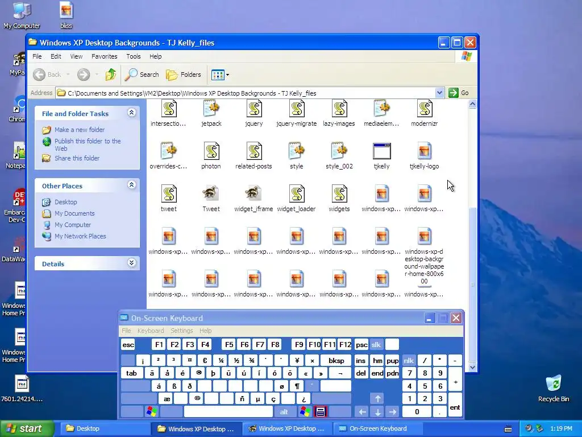Screen dimensions: 582x437
Task: Open Keyboard menu in On-Screen Keyboard
Action: tap(151, 331)
